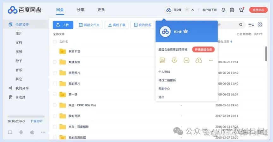Open the 我的卡包 folder icon
This screenshot has width=273, height=142.
(x=63, y=51)
